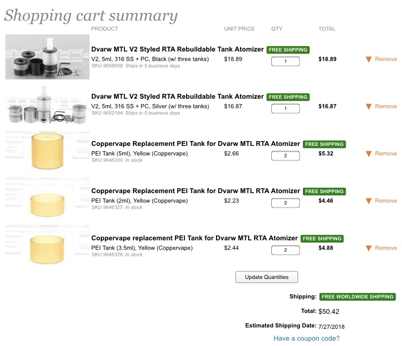Edit the quantity for the 5ml PEI tank

tap(285, 156)
